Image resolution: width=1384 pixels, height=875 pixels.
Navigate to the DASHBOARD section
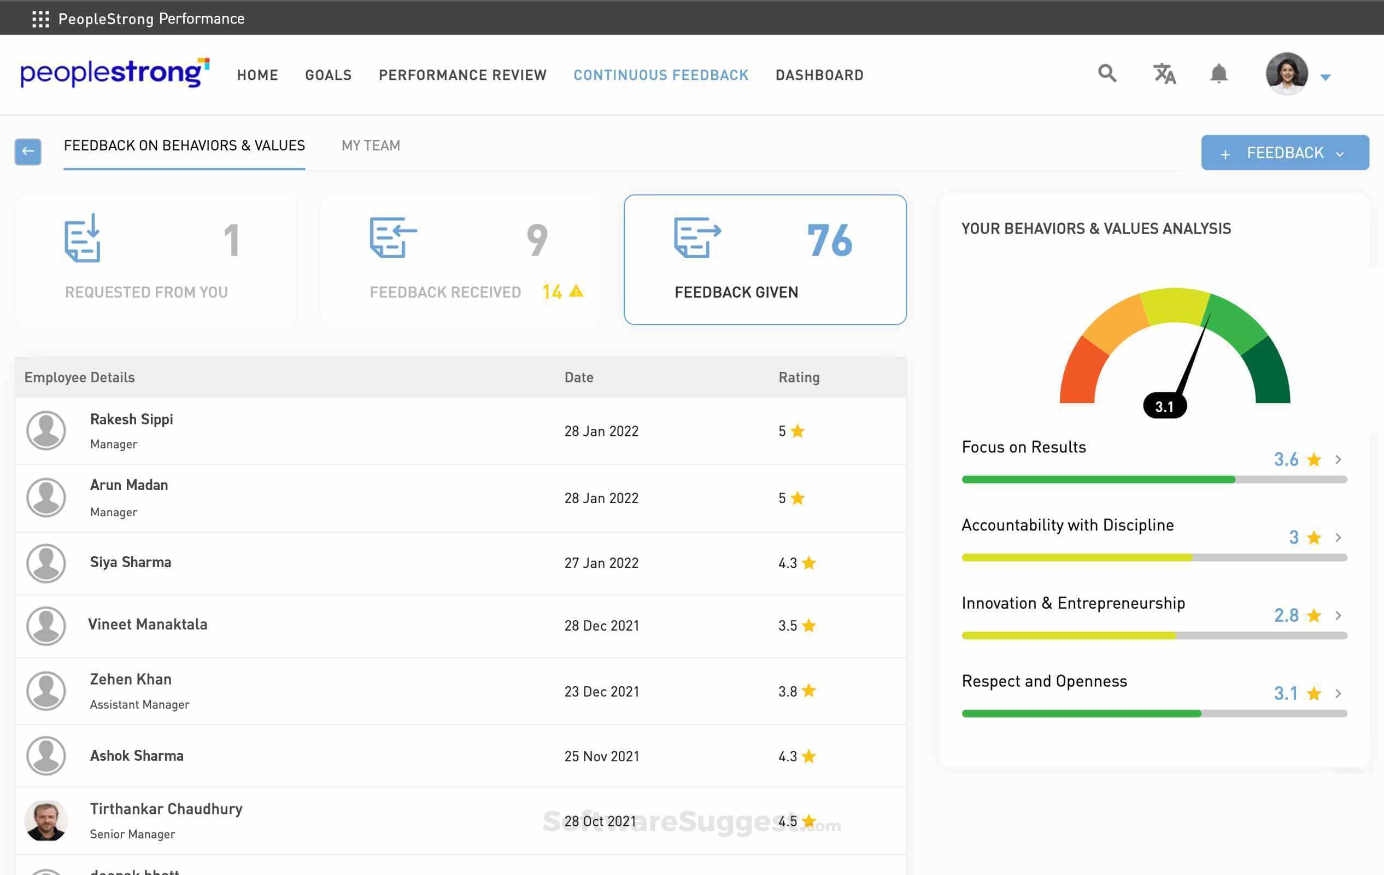click(x=819, y=75)
